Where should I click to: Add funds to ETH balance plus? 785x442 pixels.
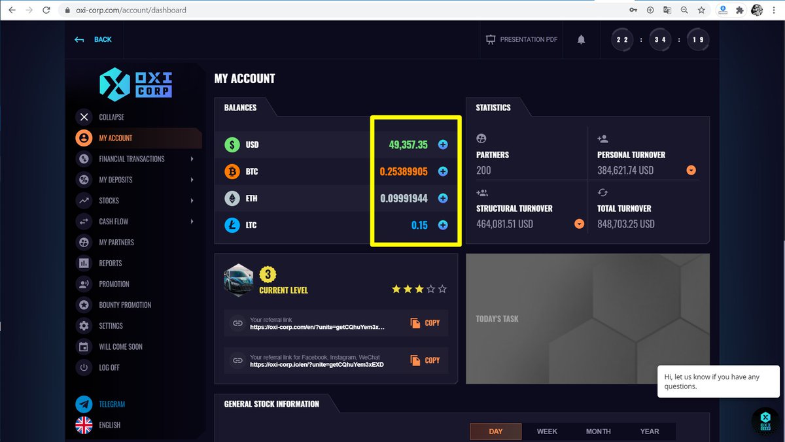click(443, 198)
